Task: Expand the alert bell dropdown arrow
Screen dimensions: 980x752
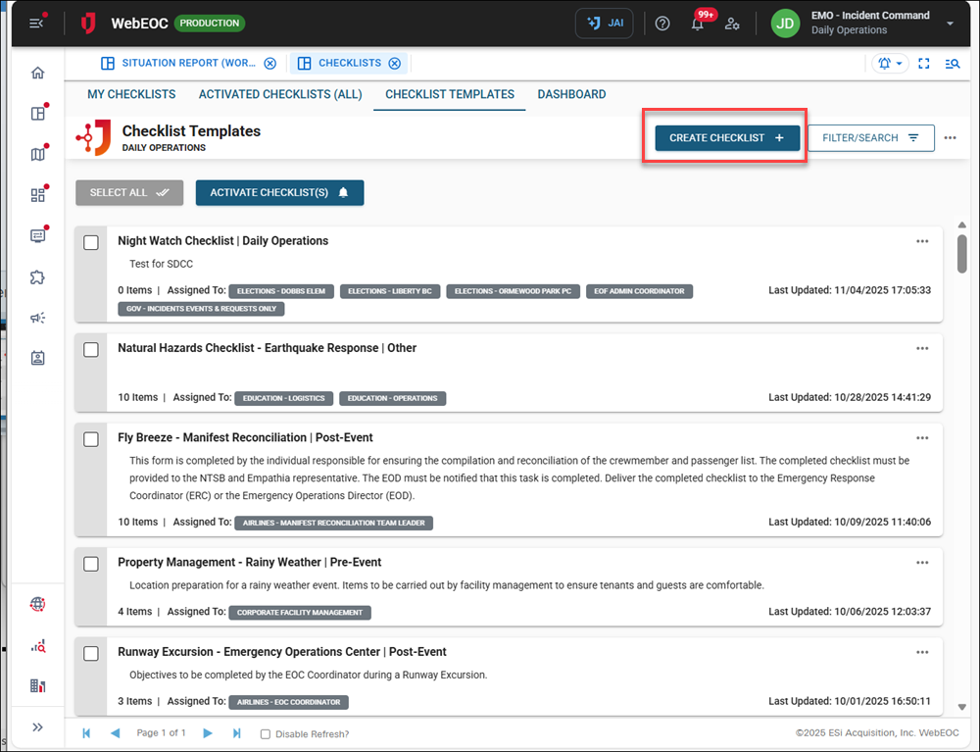Action: (x=899, y=62)
